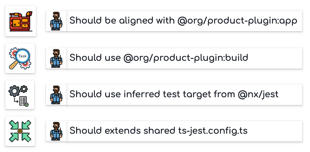Open the @org/product-plugin:app reference
The height and width of the screenshot is (152, 310).
pyautogui.click(x=237, y=21)
